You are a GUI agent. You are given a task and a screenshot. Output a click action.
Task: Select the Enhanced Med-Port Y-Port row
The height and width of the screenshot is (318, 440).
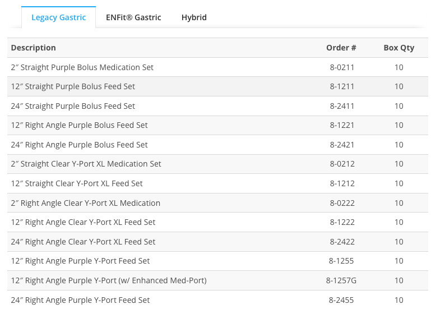(109, 280)
